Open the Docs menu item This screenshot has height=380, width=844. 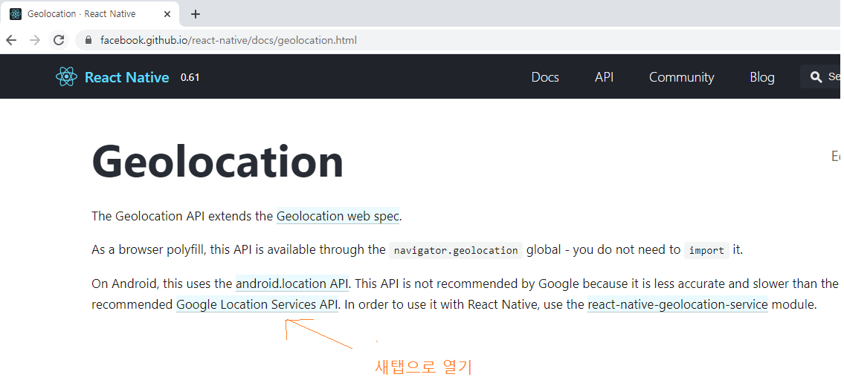tap(545, 77)
